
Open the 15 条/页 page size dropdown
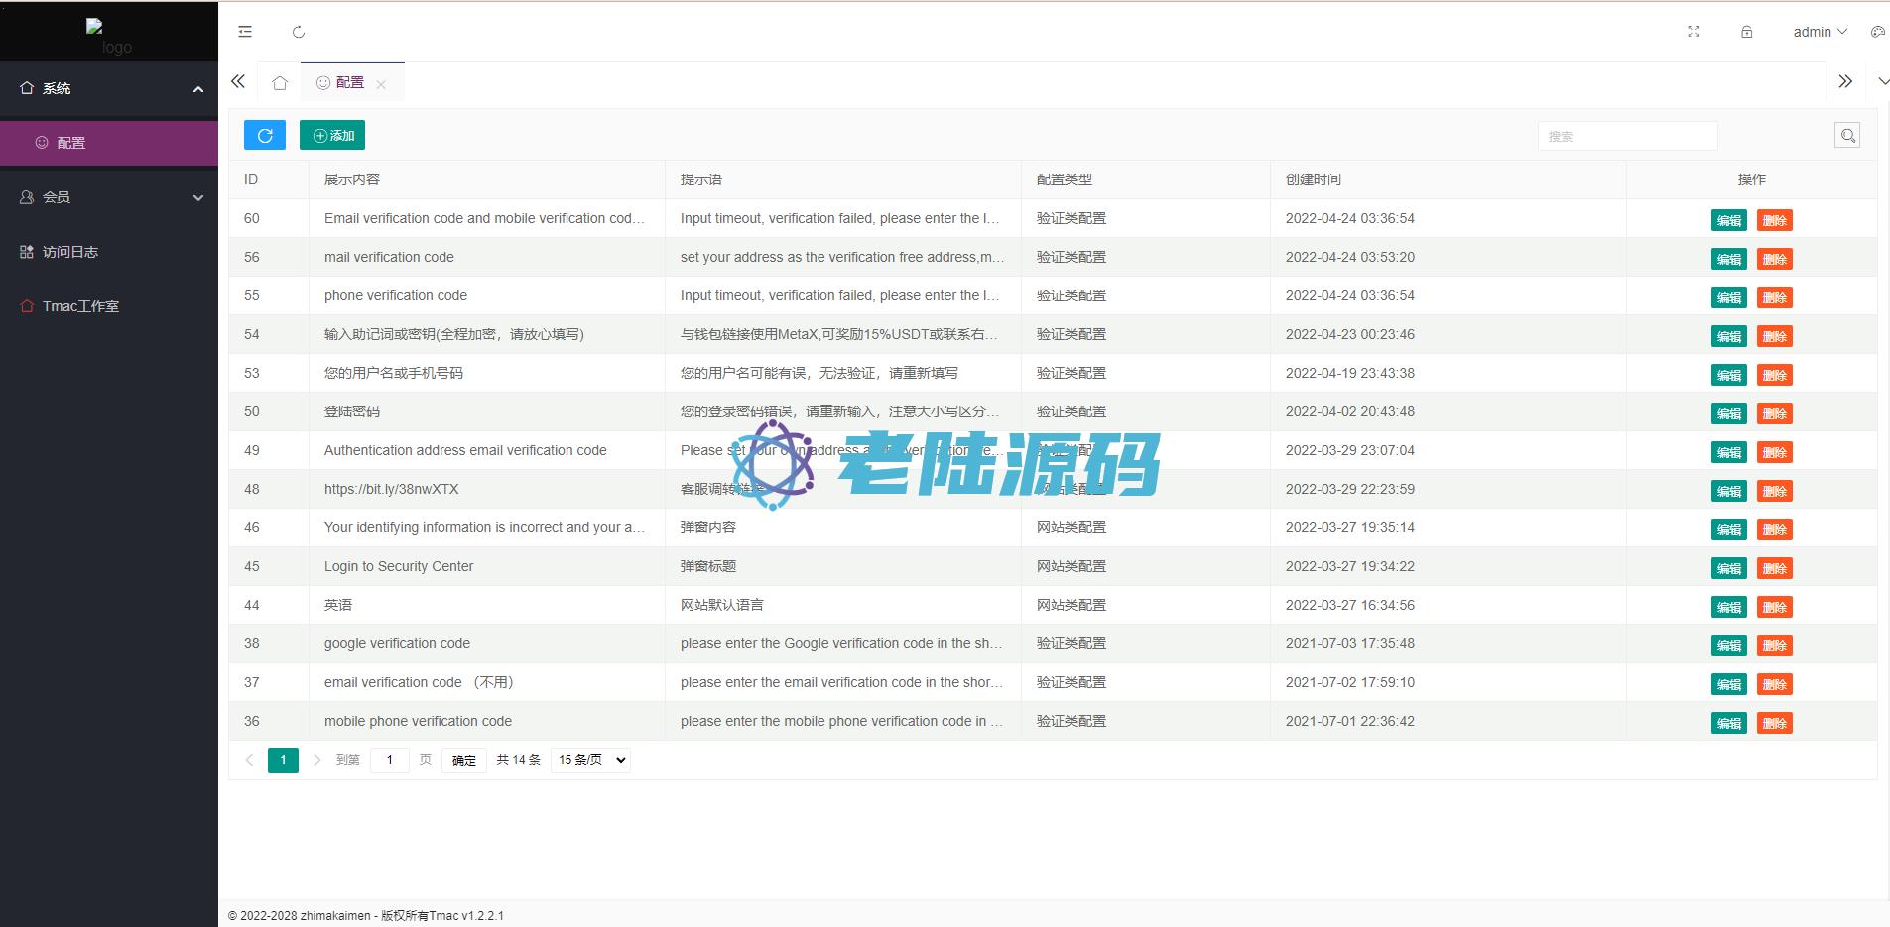(591, 760)
